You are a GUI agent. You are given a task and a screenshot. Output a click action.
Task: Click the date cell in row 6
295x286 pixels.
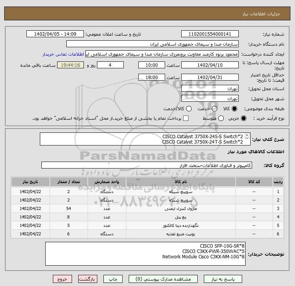(x=30, y=234)
